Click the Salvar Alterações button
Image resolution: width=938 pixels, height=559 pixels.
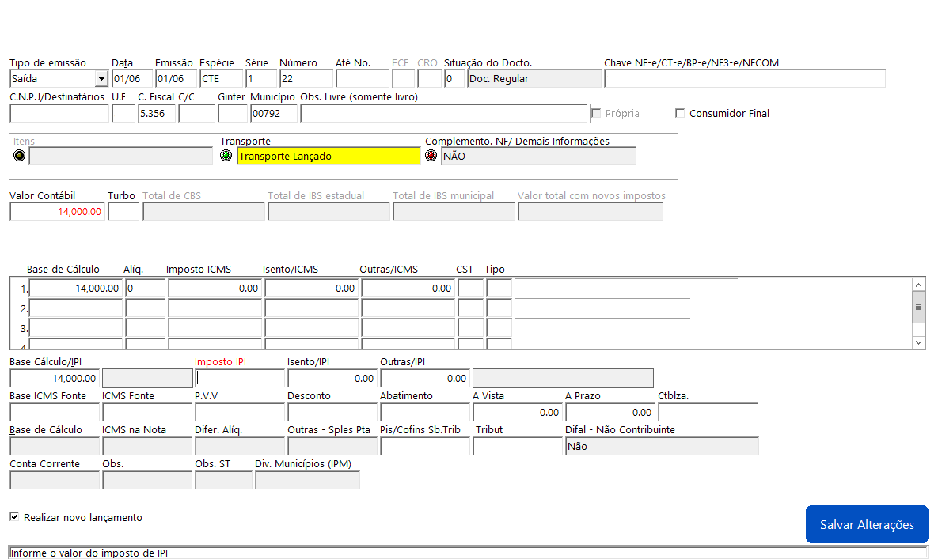tap(867, 524)
